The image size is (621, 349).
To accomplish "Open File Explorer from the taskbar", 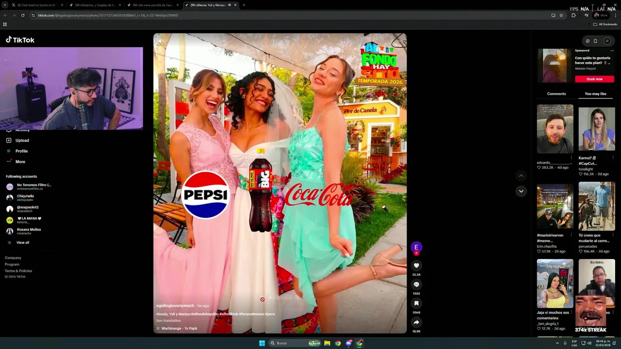I will point(327,343).
